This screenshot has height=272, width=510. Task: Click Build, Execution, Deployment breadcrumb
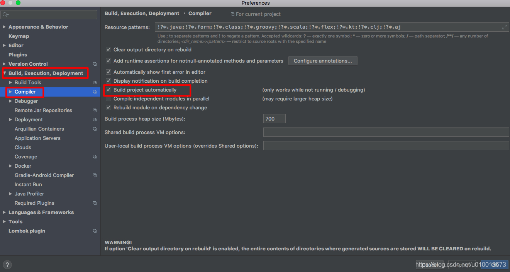(x=142, y=13)
